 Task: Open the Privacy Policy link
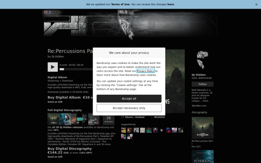point(146,71)
